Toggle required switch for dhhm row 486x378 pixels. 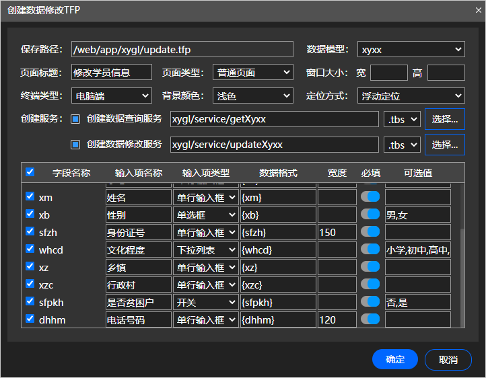click(x=370, y=319)
